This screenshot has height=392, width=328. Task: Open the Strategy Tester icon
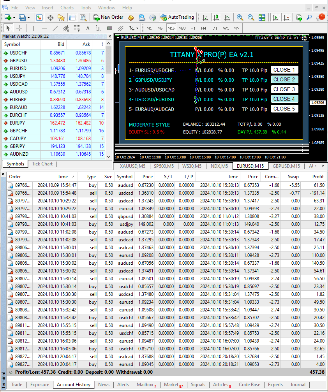tap(83, 18)
